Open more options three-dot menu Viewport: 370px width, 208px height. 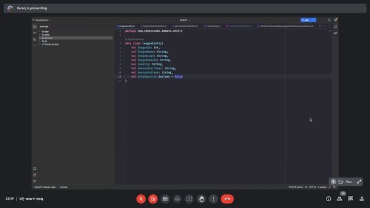[x=213, y=199]
